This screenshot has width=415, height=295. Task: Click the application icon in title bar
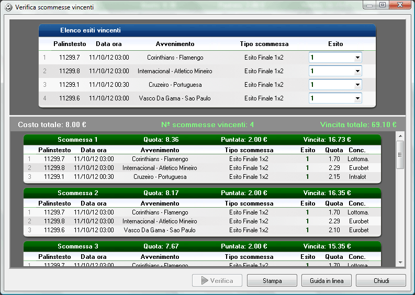[8, 7]
